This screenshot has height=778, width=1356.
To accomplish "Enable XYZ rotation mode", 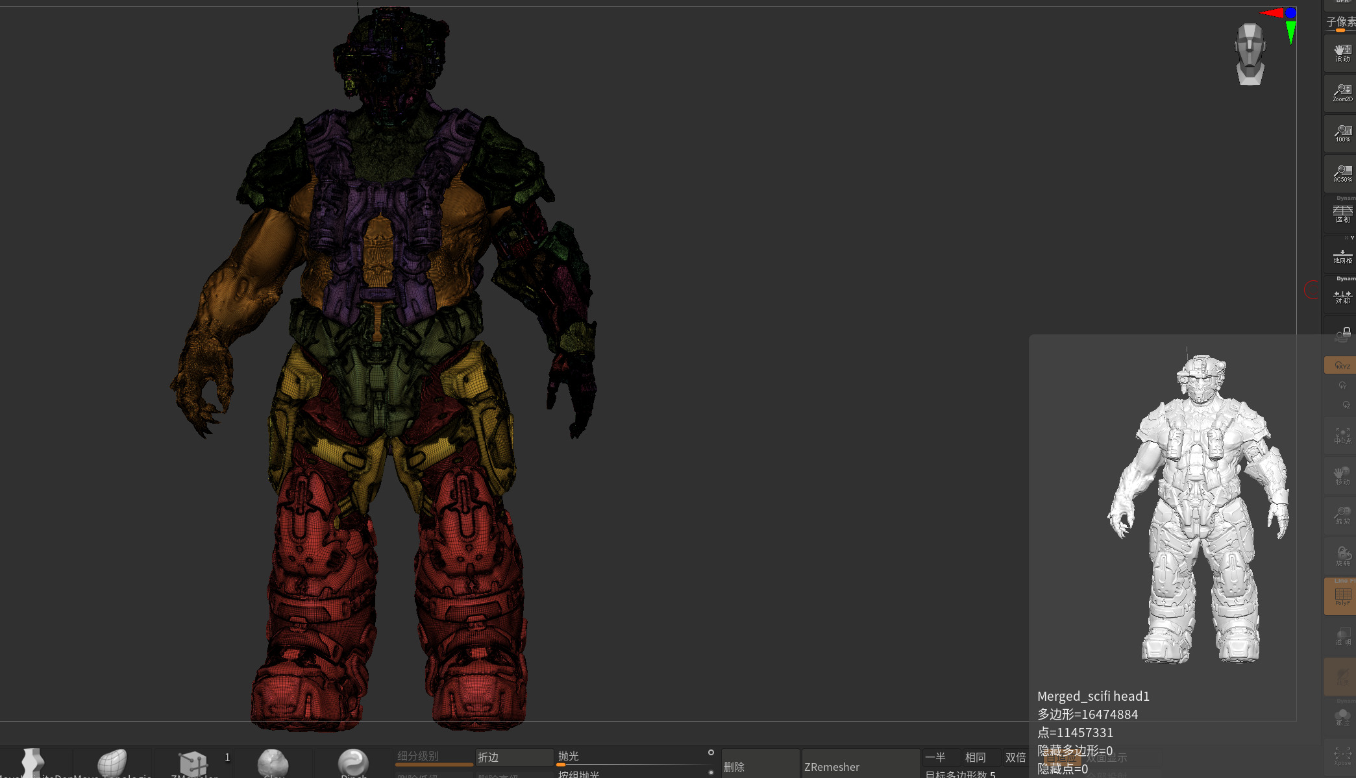I will [x=1341, y=365].
